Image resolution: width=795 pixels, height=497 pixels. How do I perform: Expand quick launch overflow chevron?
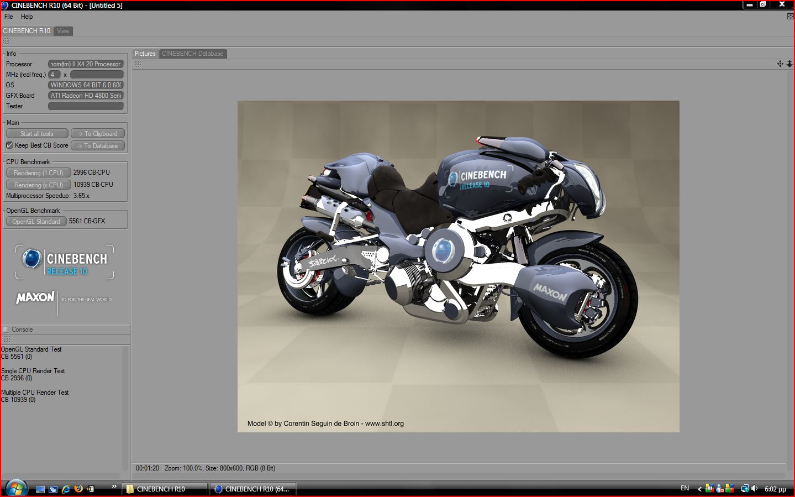(114, 486)
